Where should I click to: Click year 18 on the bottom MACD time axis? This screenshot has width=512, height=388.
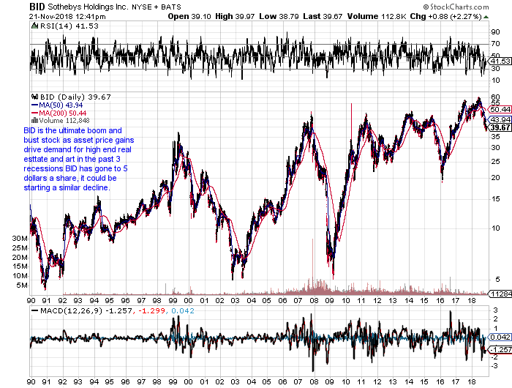[x=472, y=381]
